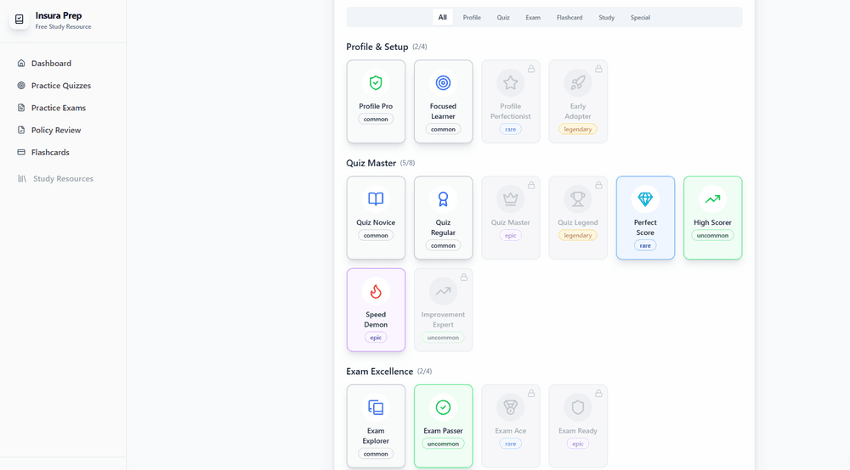850x470 pixels.
Task: Click the Exam Passer checkmark icon
Action: pos(443,407)
